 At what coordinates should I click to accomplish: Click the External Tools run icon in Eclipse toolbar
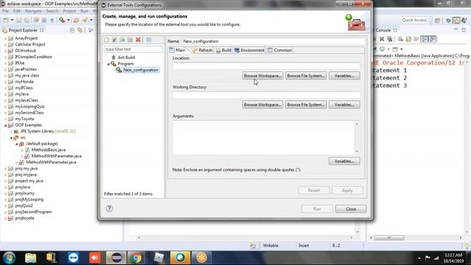(62, 20)
